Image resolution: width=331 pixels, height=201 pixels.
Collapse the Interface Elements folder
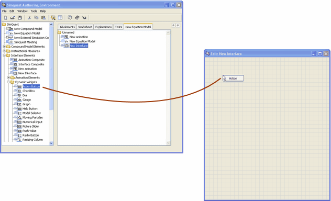coord(4,55)
